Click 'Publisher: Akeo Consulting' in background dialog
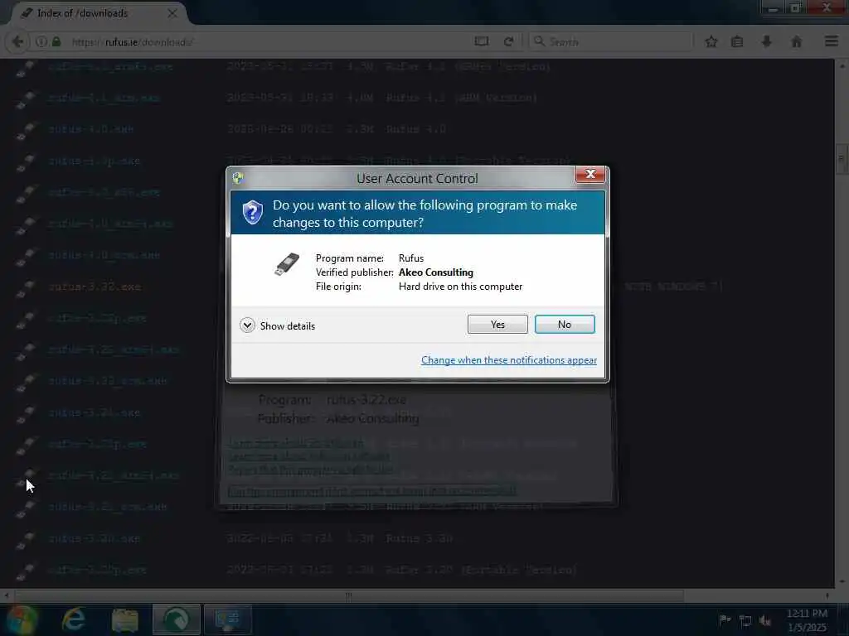 (x=338, y=418)
